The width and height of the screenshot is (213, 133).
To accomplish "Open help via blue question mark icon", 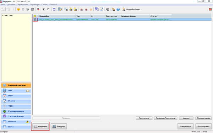I will click(118, 9).
